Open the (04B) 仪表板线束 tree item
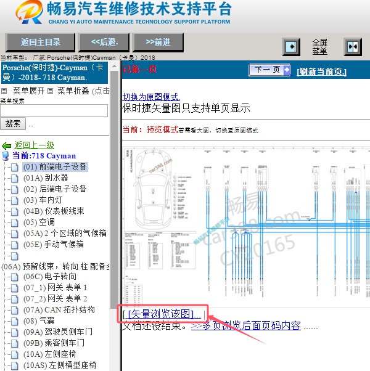The width and height of the screenshot is (370, 371). click(x=54, y=211)
